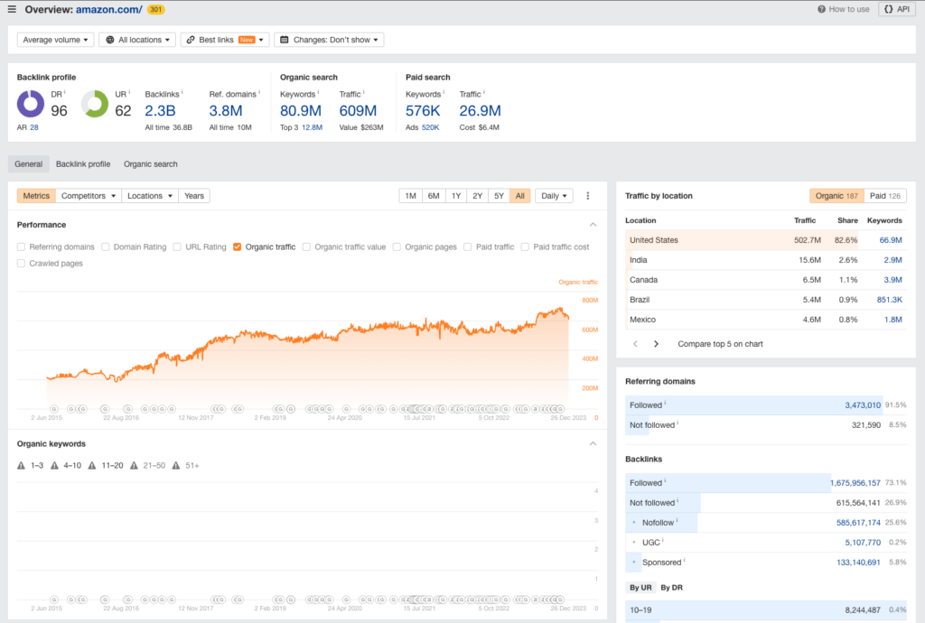Click the calendar icon in Changes filter
Viewport: 925px width, 623px height.
(x=284, y=40)
